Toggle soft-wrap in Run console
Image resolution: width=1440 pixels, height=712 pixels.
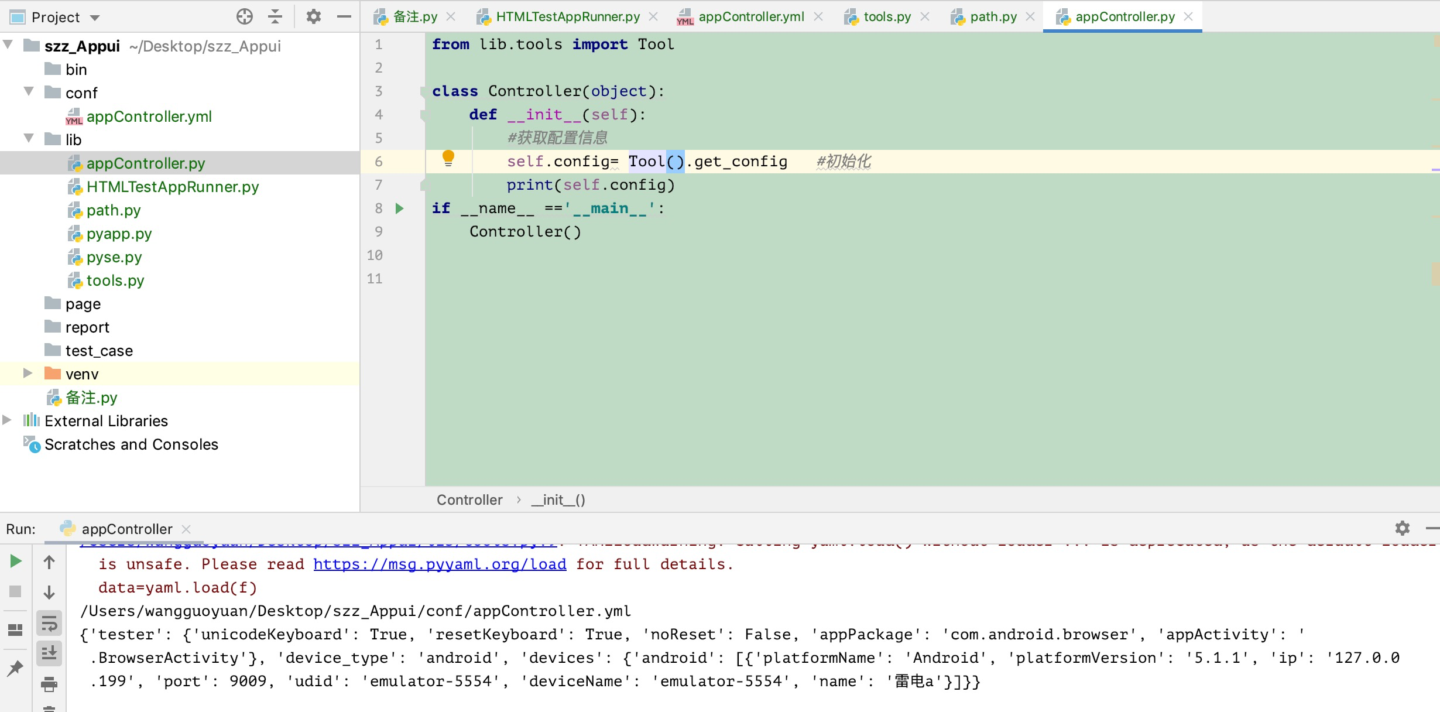click(x=49, y=623)
